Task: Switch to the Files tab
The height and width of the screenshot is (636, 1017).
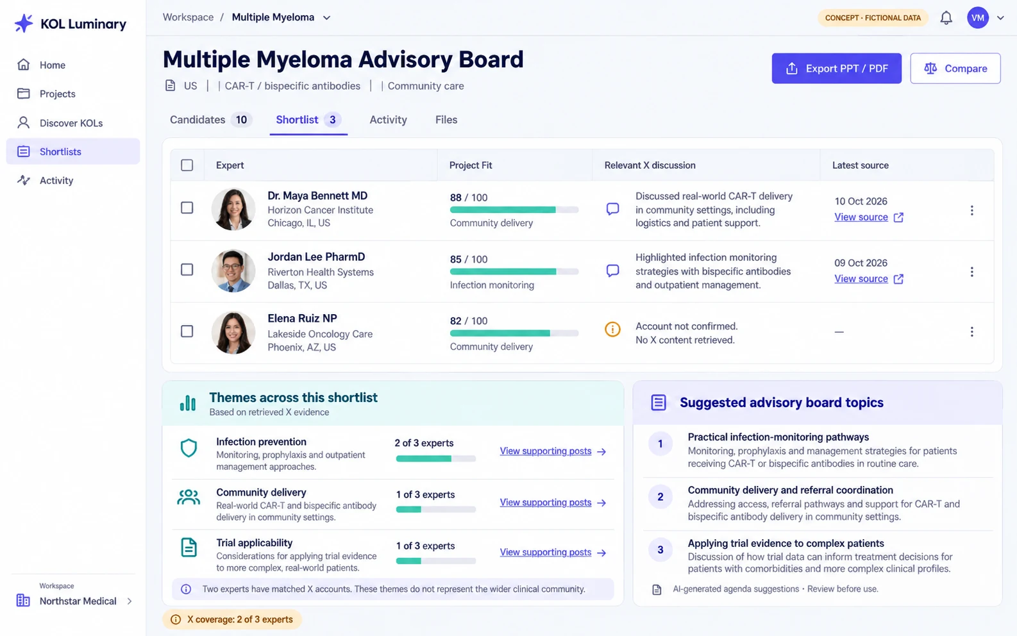Action: point(446,120)
